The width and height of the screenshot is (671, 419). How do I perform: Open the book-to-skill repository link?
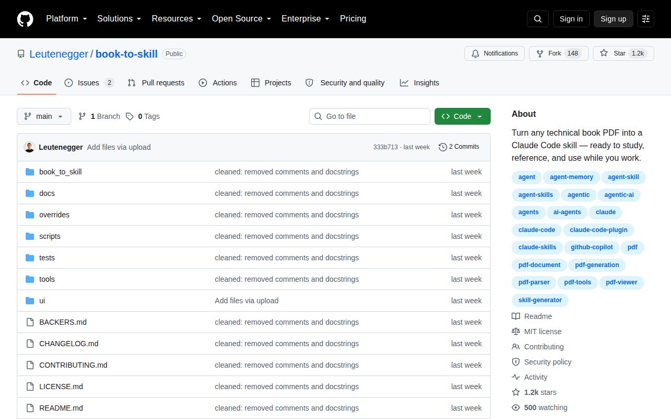click(126, 54)
